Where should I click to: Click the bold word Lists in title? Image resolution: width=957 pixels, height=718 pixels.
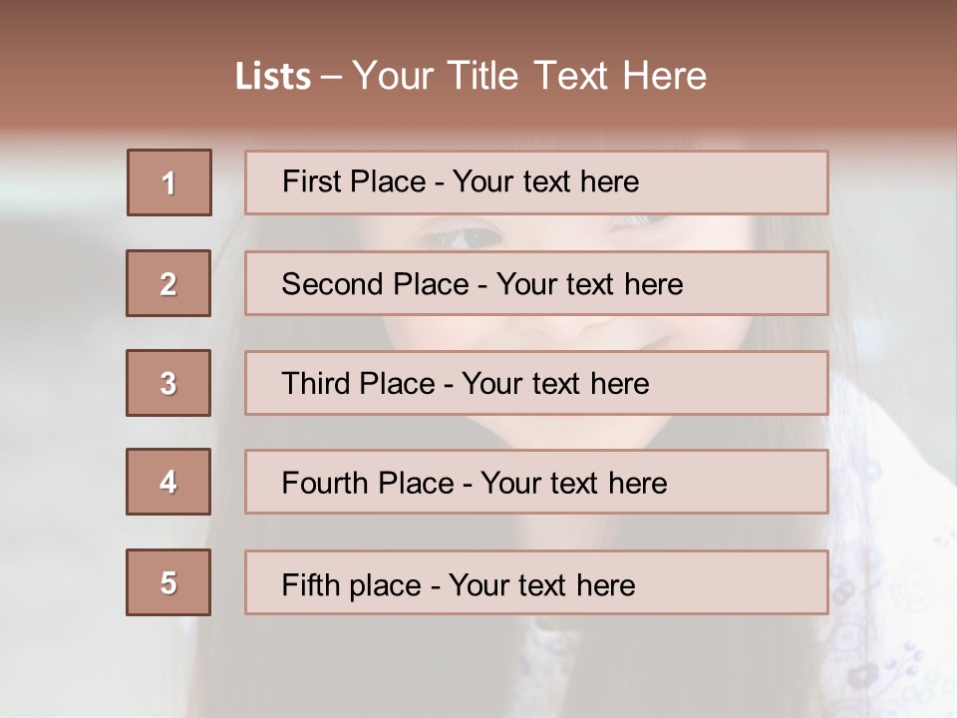[273, 76]
